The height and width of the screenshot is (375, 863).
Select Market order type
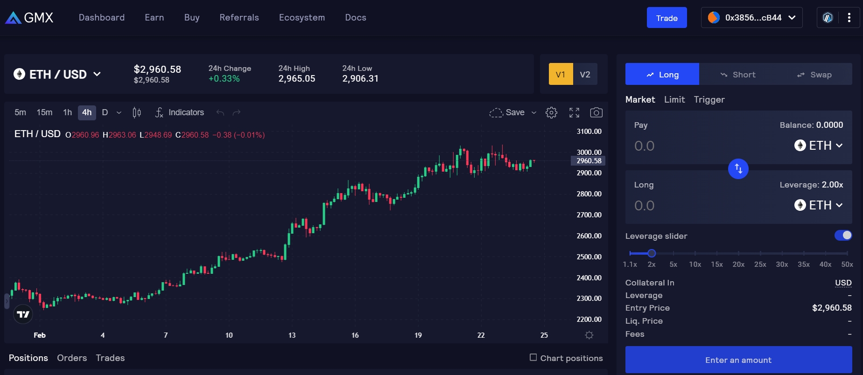click(640, 99)
